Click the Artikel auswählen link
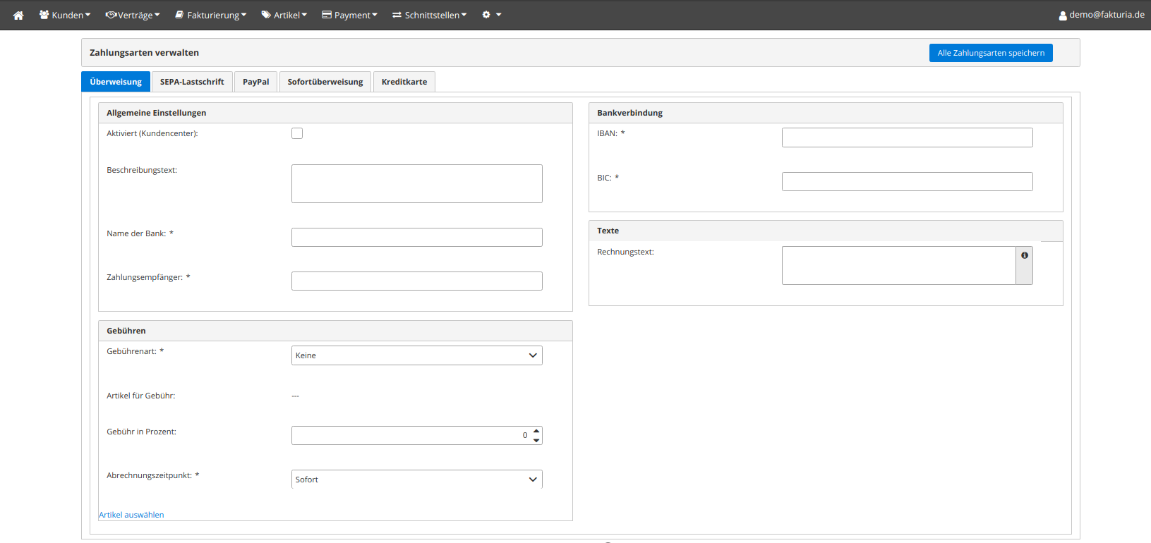 coord(131,515)
